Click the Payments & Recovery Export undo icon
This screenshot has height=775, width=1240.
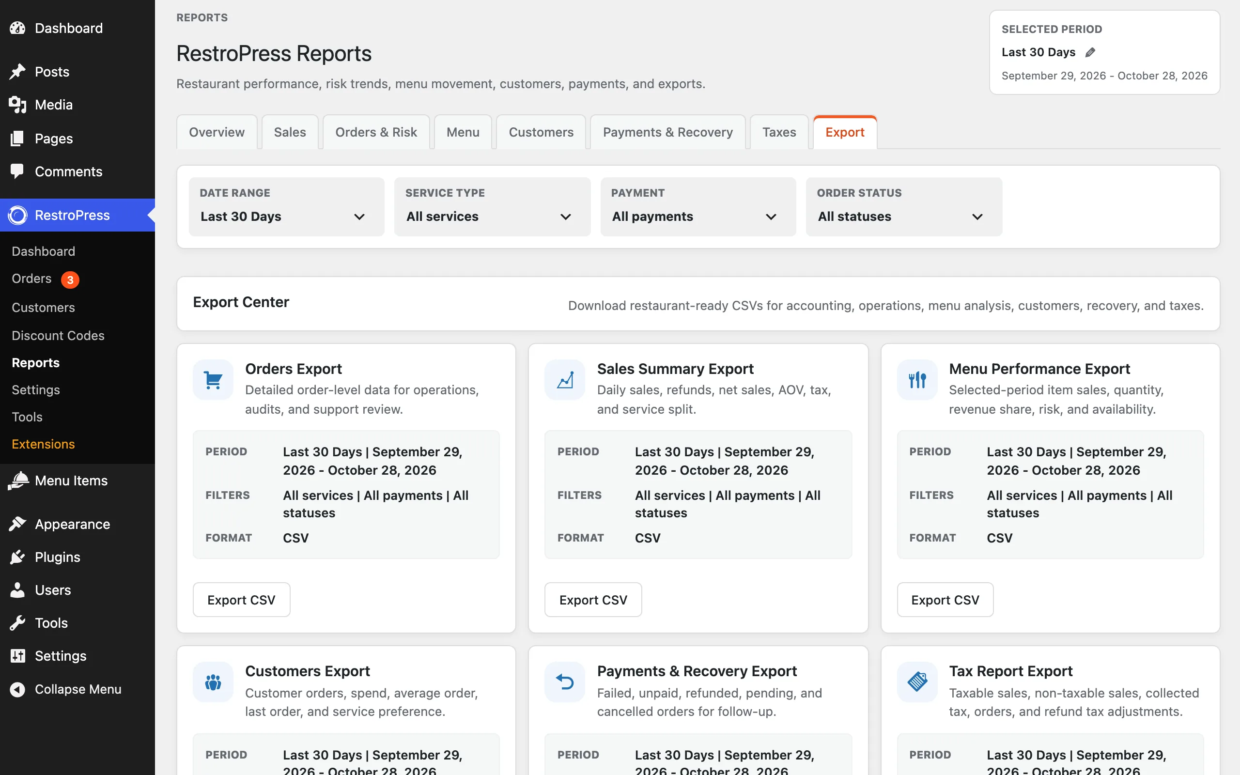point(565,682)
